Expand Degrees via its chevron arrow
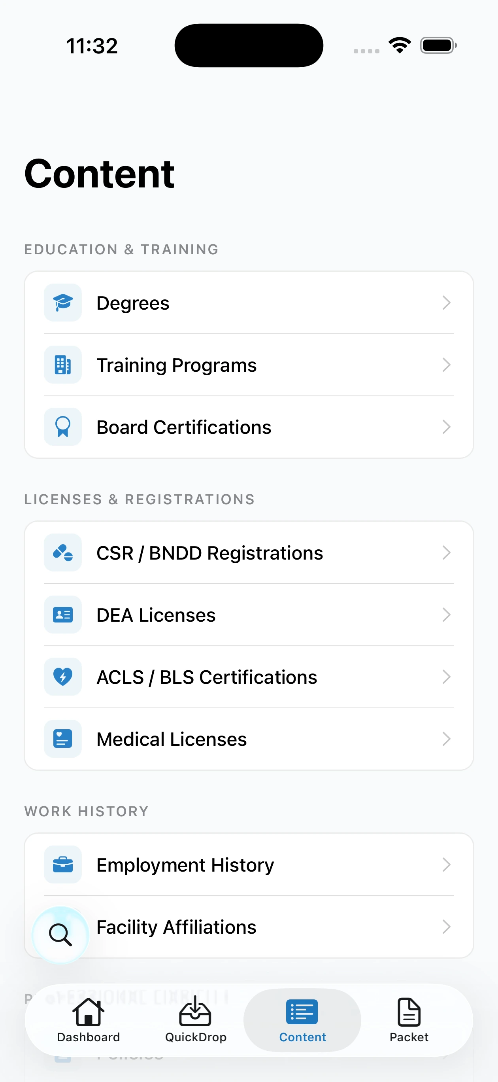The height and width of the screenshot is (1082, 498). (446, 303)
